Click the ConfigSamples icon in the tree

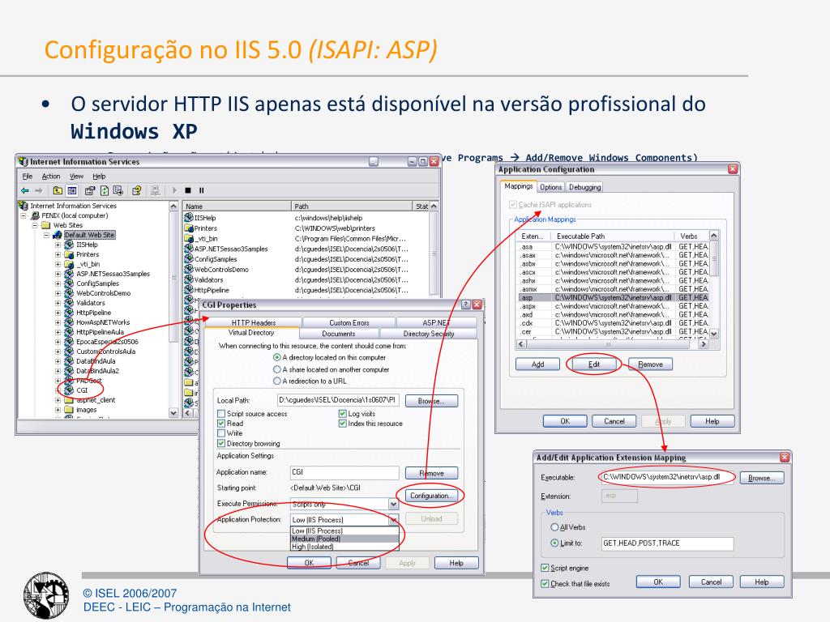click(69, 283)
